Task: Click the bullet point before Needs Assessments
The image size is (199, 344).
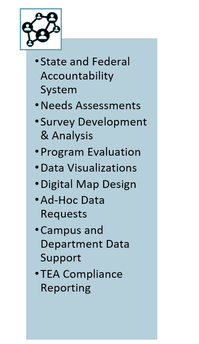Action: tap(37, 105)
